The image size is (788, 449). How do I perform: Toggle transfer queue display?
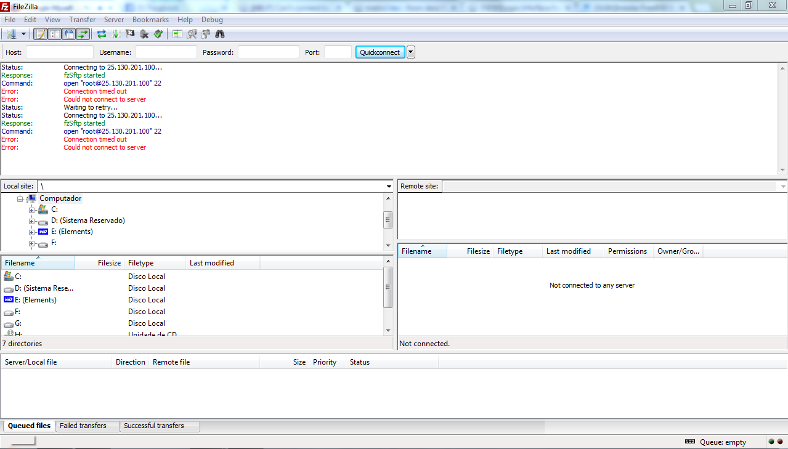pos(83,34)
